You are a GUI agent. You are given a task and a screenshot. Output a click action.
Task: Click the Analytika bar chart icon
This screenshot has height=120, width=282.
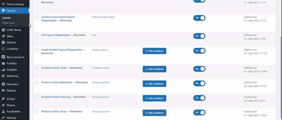(3, 70)
